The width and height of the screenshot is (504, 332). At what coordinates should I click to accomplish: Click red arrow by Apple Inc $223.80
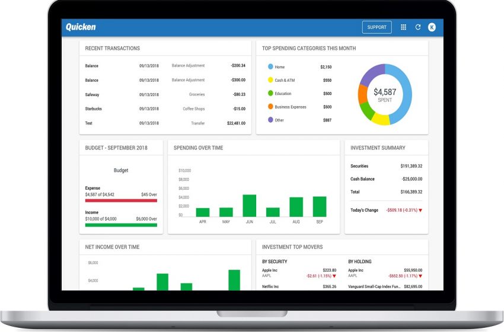334,276
